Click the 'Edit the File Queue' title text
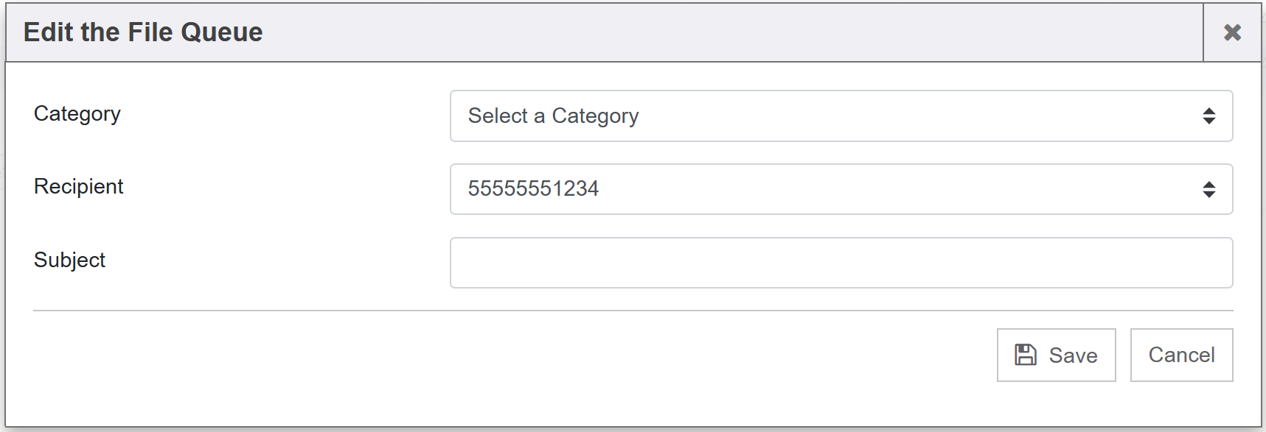Screen dimensions: 1266x432 143,32
